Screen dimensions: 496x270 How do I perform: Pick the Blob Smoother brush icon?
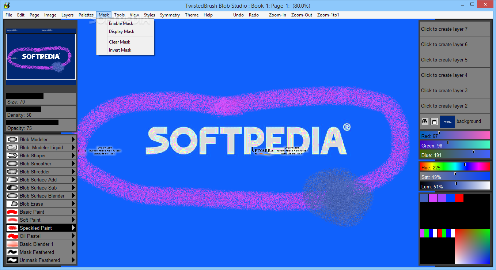coord(12,164)
